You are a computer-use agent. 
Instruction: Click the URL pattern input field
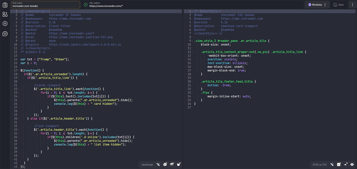pyautogui.click(x=192, y=5)
